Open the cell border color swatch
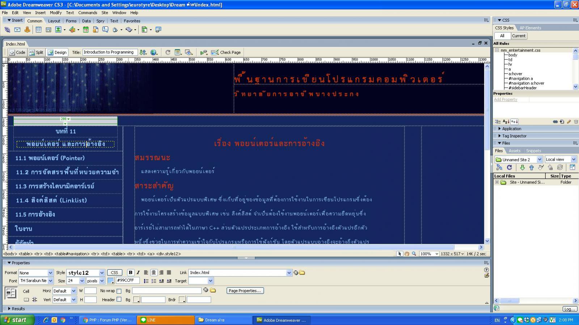Image resolution: width=579 pixels, height=325 pixels. pyautogui.click(x=182, y=300)
